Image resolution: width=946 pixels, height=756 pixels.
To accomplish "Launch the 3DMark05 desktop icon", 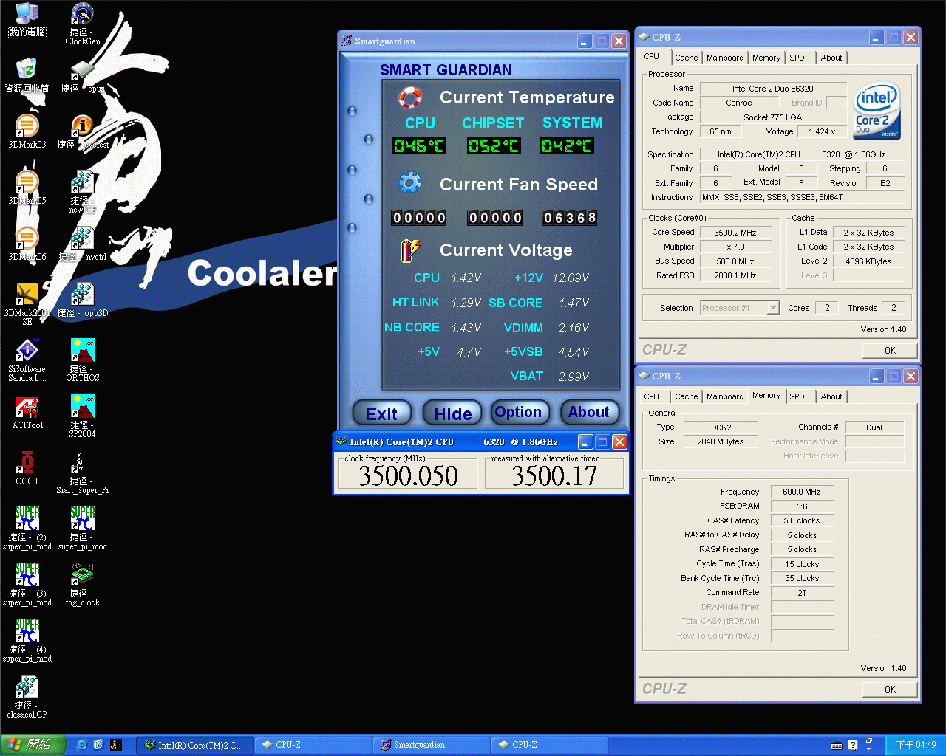I will coord(27,189).
